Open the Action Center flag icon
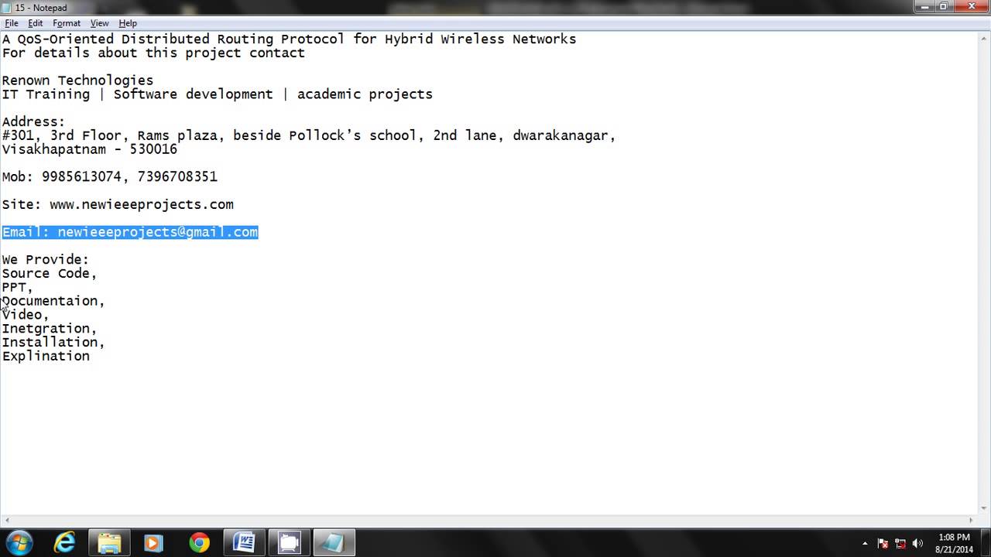The image size is (991, 557). (x=883, y=544)
